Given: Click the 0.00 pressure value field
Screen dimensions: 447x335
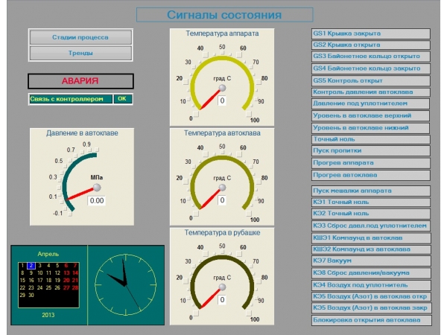Looking at the screenshot, I should pos(97,200).
